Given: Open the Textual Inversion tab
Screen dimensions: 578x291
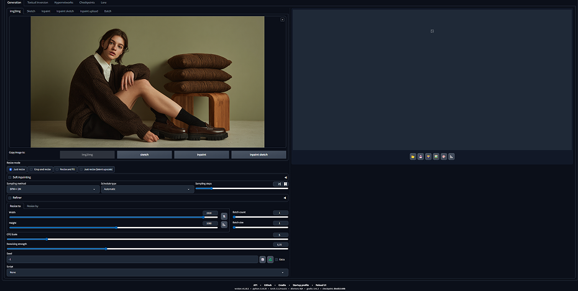Looking at the screenshot, I should click(x=37, y=2).
